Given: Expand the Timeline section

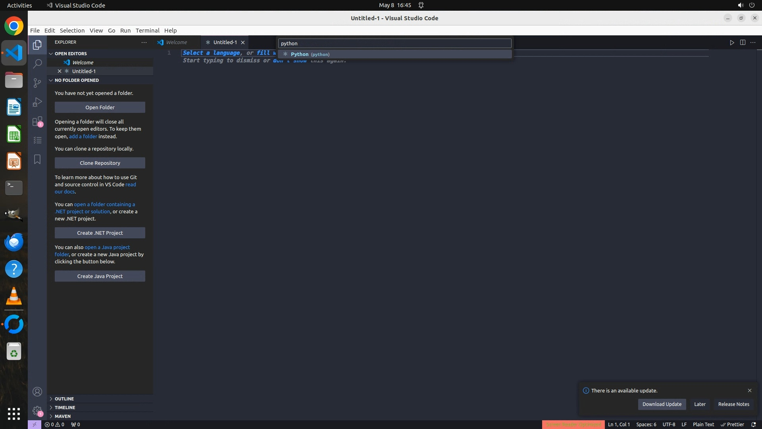Looking at the screenshot, I should coord(65,408).
